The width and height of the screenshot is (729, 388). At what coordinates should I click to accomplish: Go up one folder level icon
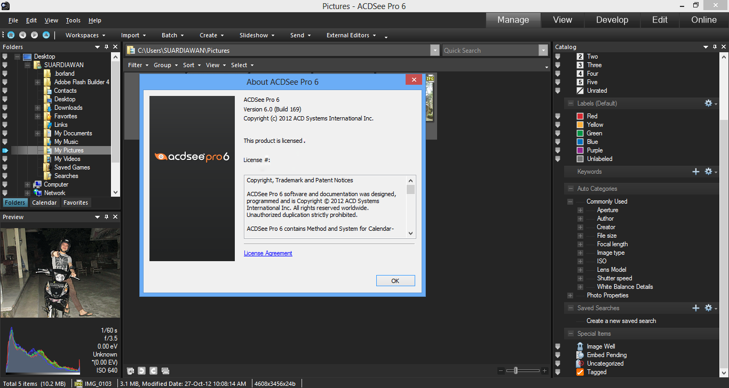coord(46,35)
